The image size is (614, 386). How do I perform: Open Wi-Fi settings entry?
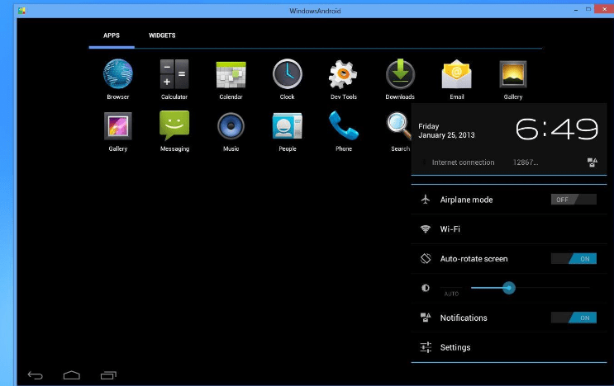pyautogui.click(x=450, y=229)
